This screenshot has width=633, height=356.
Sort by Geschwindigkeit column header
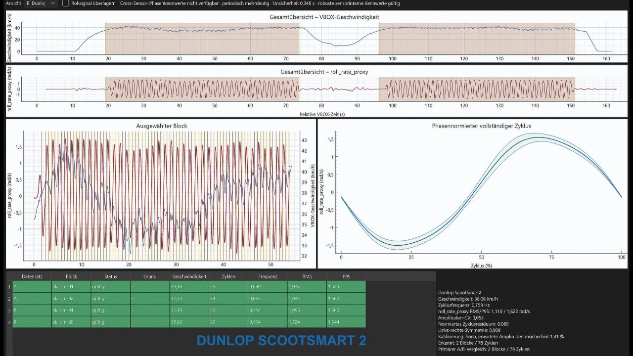(189, 276)
